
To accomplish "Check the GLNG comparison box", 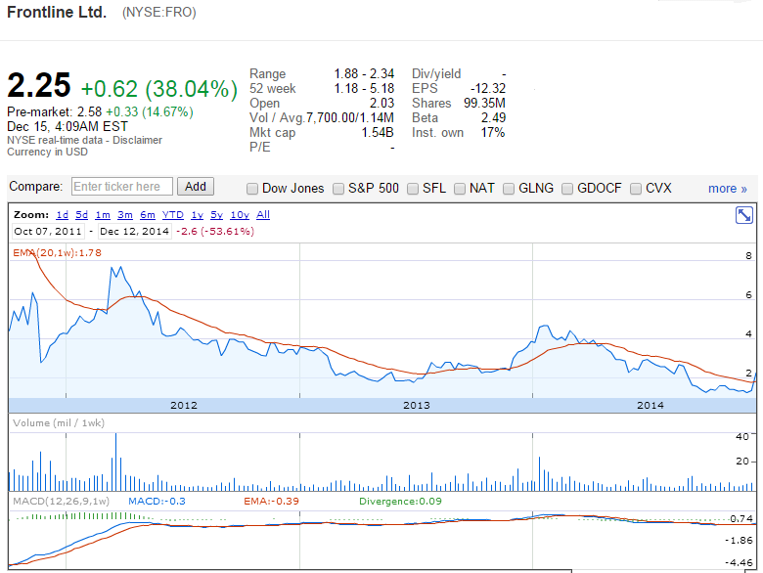I will pyautogui.click(x=509, y=189).
